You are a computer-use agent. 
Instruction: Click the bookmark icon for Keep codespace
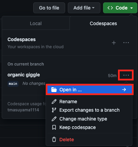[x=54, y=127]
